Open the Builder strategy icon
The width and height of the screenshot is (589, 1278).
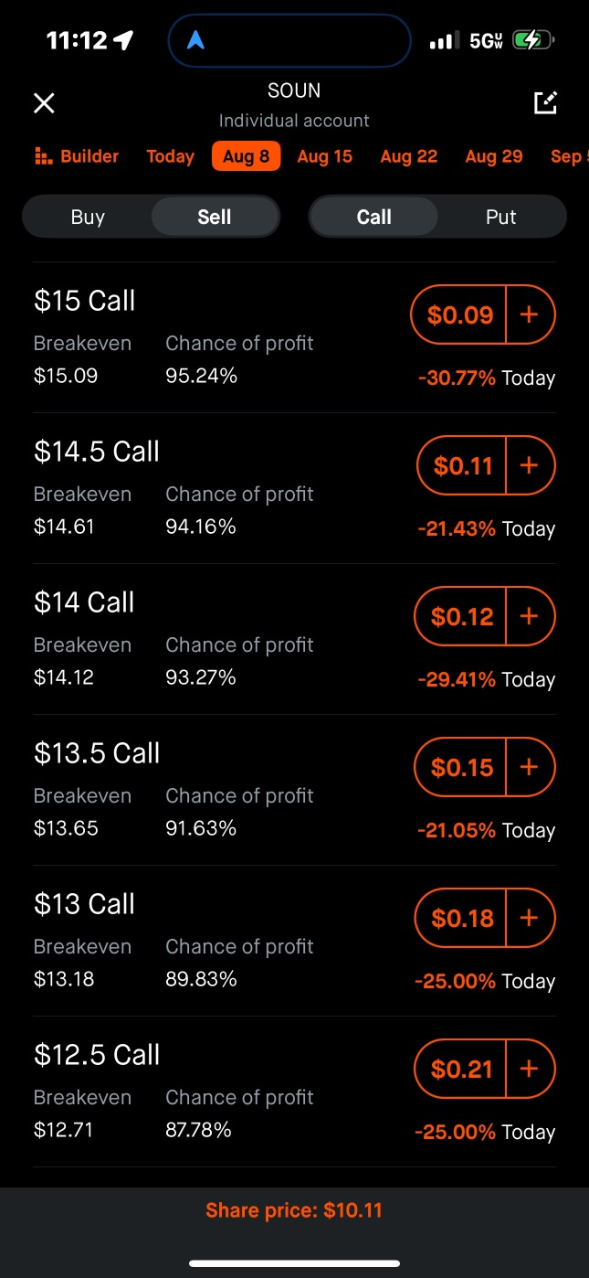[x=43, y=156]
